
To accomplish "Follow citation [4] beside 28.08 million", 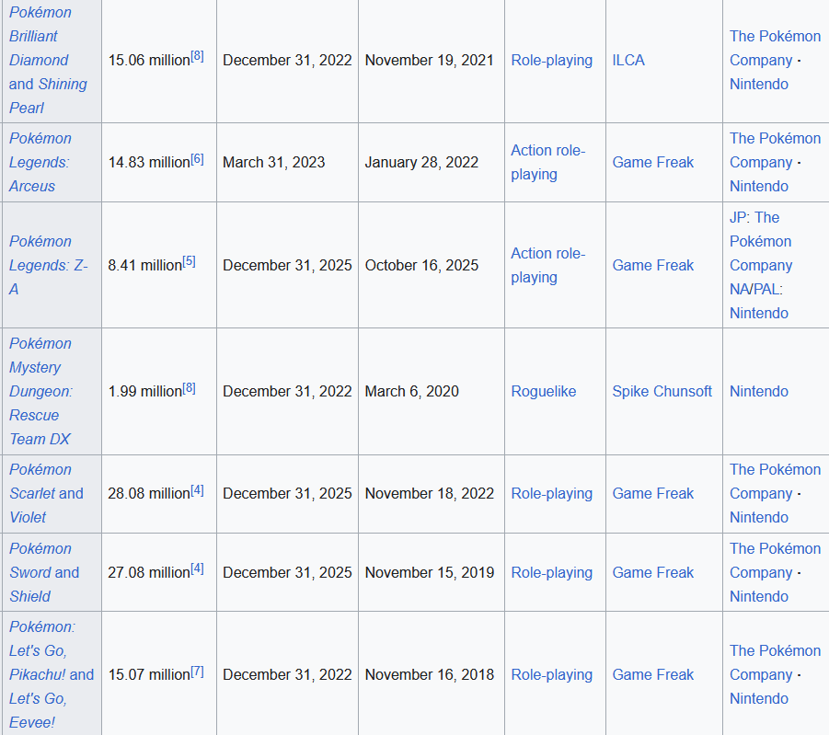I will [197, 490].
